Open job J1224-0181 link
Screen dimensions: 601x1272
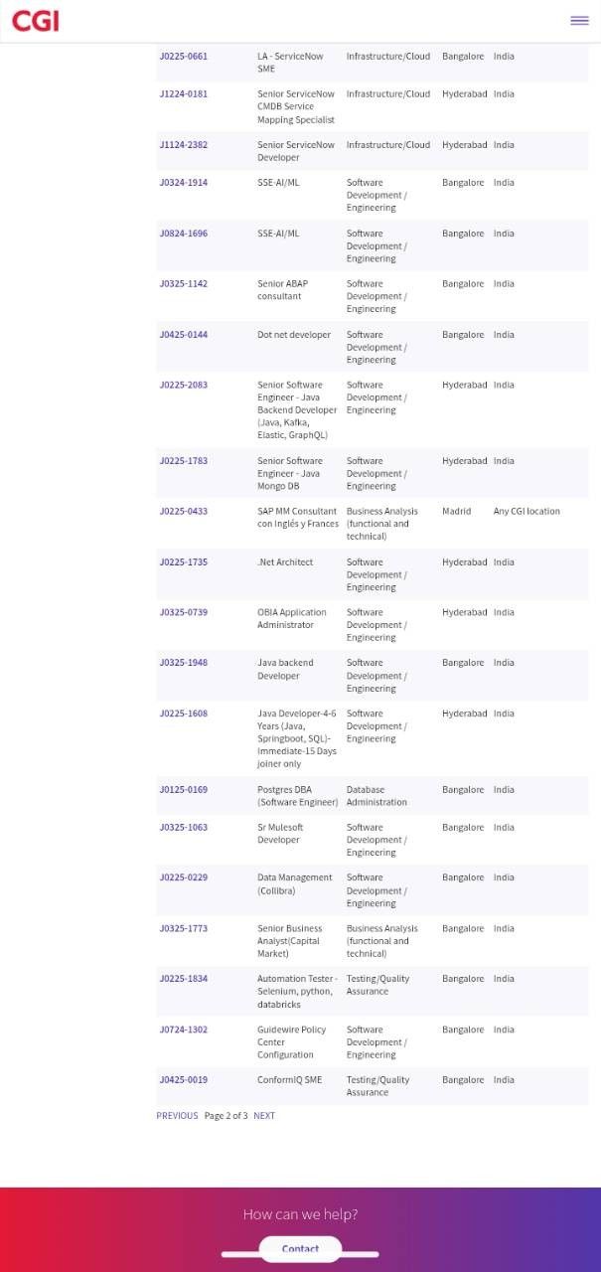click(184, 94)
